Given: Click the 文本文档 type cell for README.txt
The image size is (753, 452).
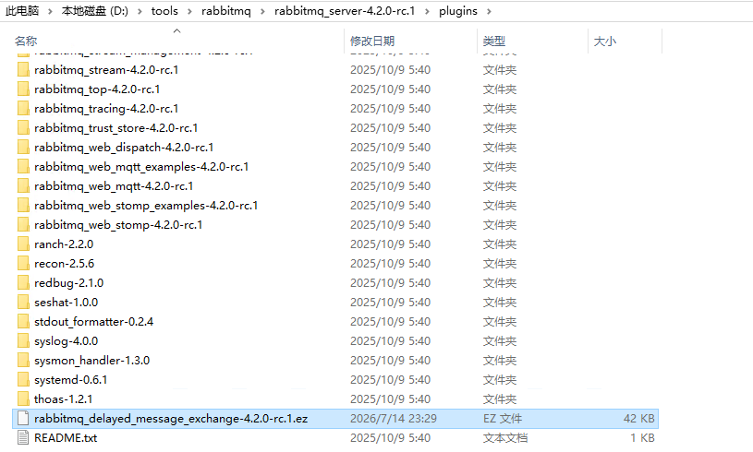Looking at the screenshot, I should point(505,437).
